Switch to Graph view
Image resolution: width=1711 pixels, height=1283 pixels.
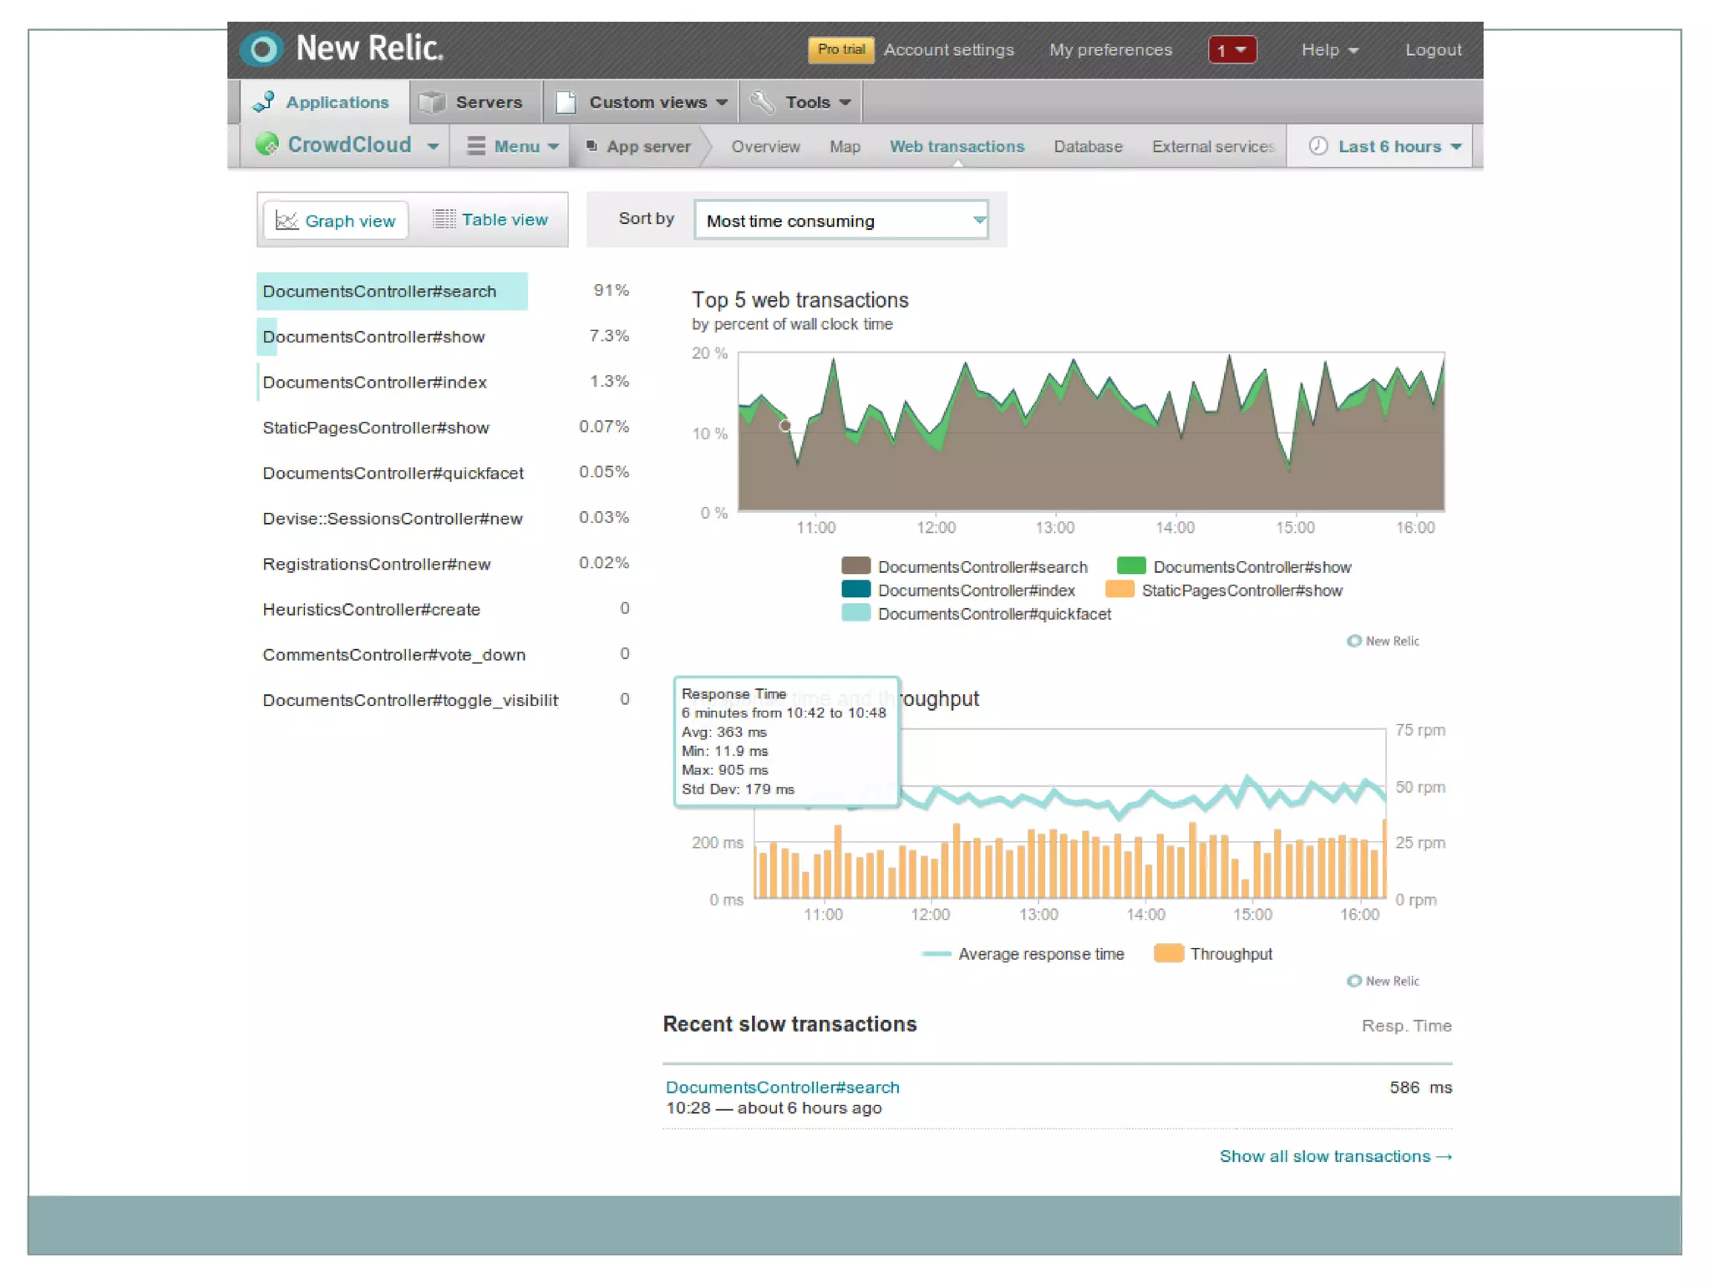[336, 221]
